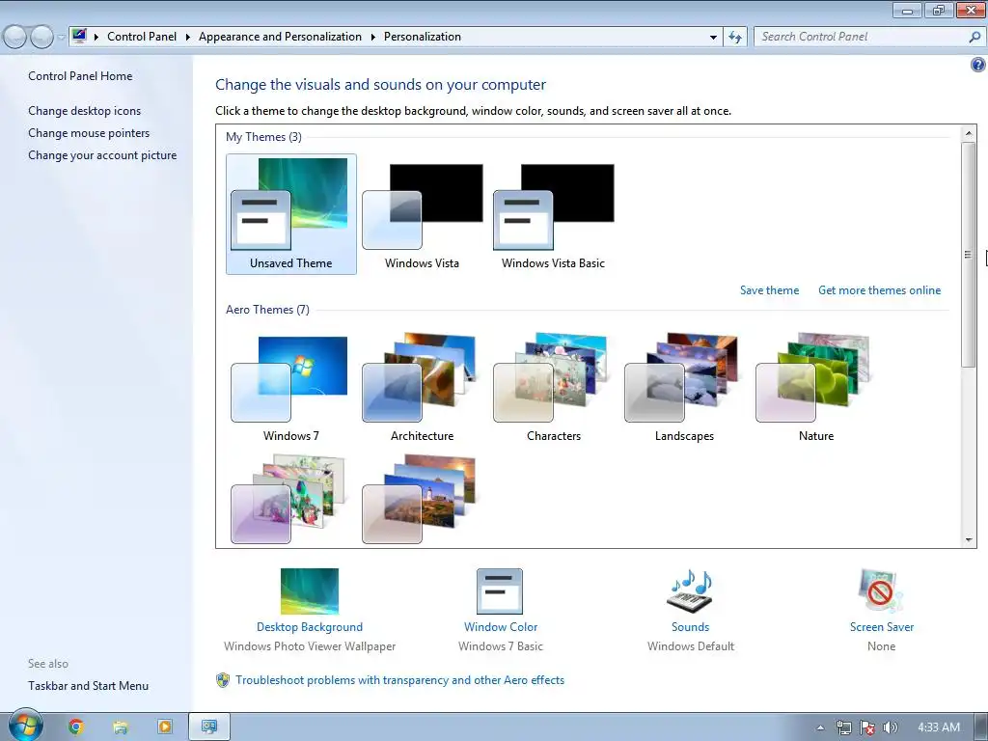Screen dimensions: 988x741
Task: Click the Personalization breadcrumb
Action: coord(423,37)
